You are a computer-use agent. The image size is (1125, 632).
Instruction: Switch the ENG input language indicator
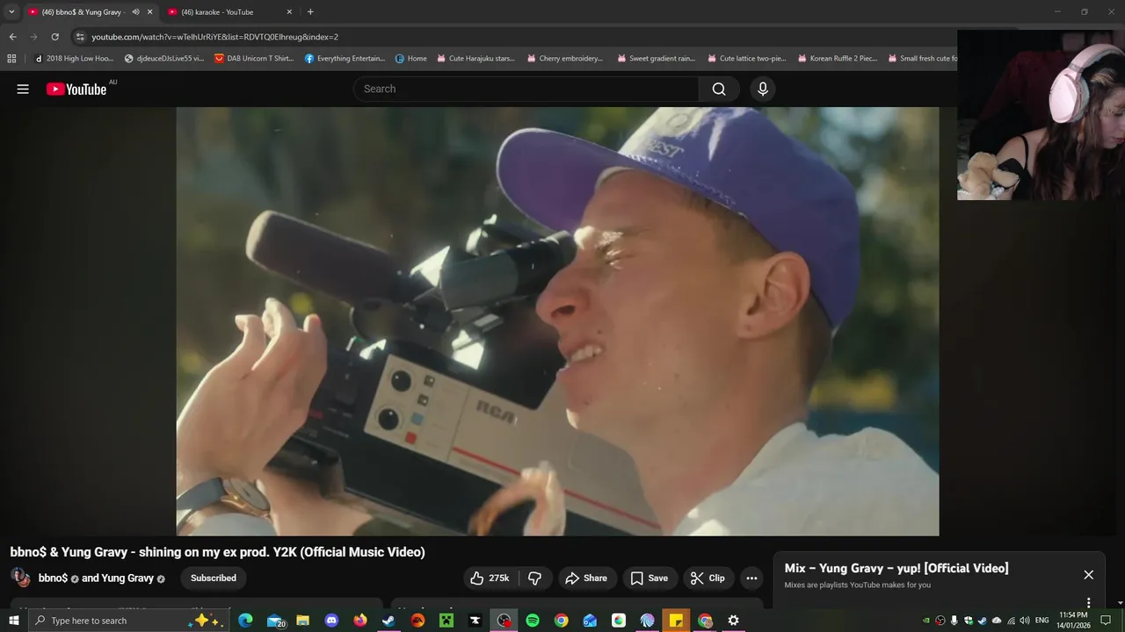pyautogui.click(x=1042, y=621)
